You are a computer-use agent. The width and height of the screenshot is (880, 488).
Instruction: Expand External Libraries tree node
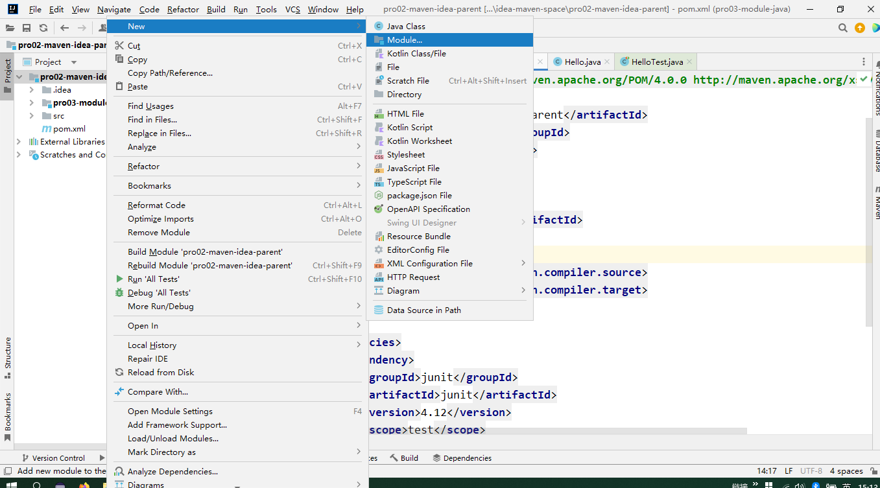click(x=19, y=141)
